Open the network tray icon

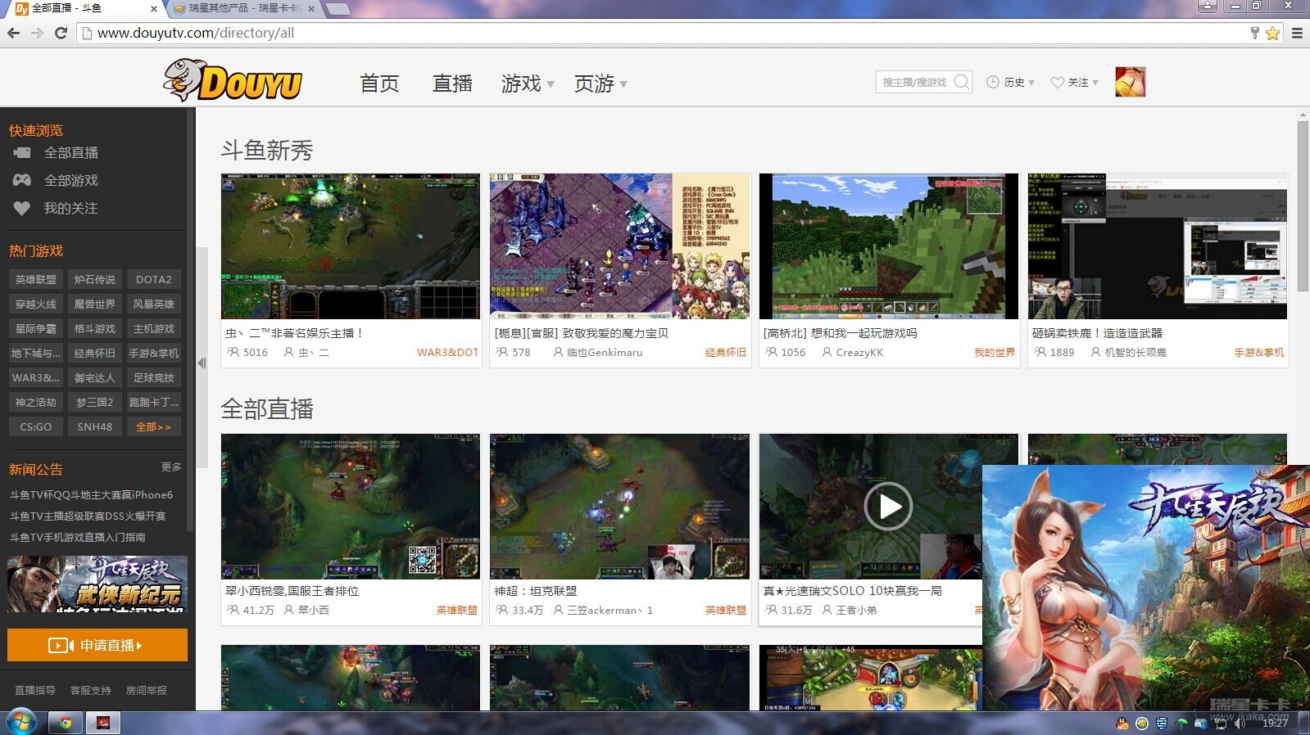(x=1221, y=724)
